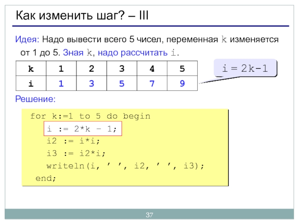Click the code line "i2 := i*i;"
The image size is (299, 224).
pyautogui.click(x=74, y=141)
